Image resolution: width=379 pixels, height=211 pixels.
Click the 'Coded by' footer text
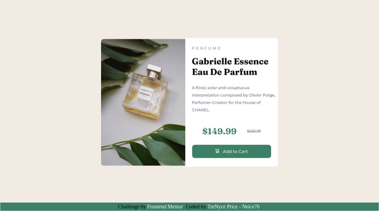[196, 207]
